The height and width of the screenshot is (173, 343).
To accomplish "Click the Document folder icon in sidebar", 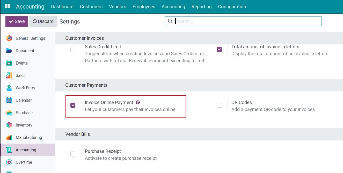I will tap(9, 51).
